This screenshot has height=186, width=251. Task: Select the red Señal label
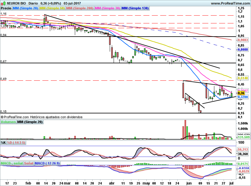[x=29, y=163]
